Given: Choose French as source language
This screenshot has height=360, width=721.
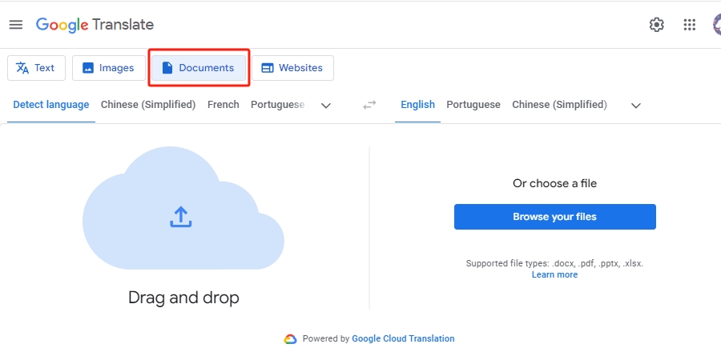Looking at the screenshot, I should pyautogui.click(x=223, y=105).
